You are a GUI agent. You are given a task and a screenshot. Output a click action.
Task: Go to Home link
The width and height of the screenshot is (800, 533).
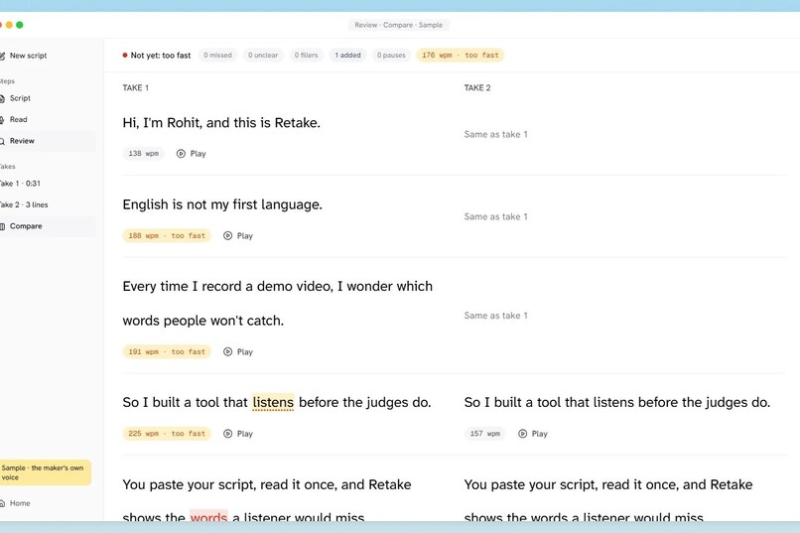click(20, 503)
